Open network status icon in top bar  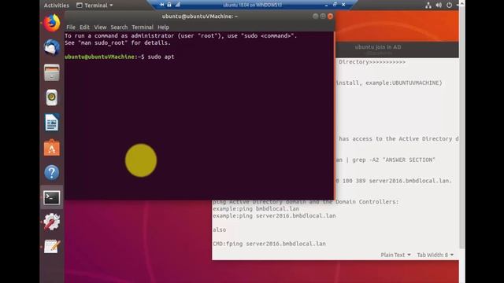[x=428, y=6]
